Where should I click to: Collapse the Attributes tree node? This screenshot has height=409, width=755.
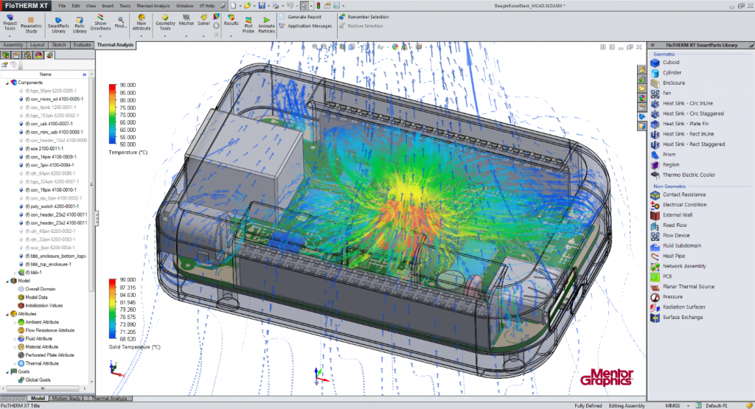pyautogui.click(x=7, y=314)
